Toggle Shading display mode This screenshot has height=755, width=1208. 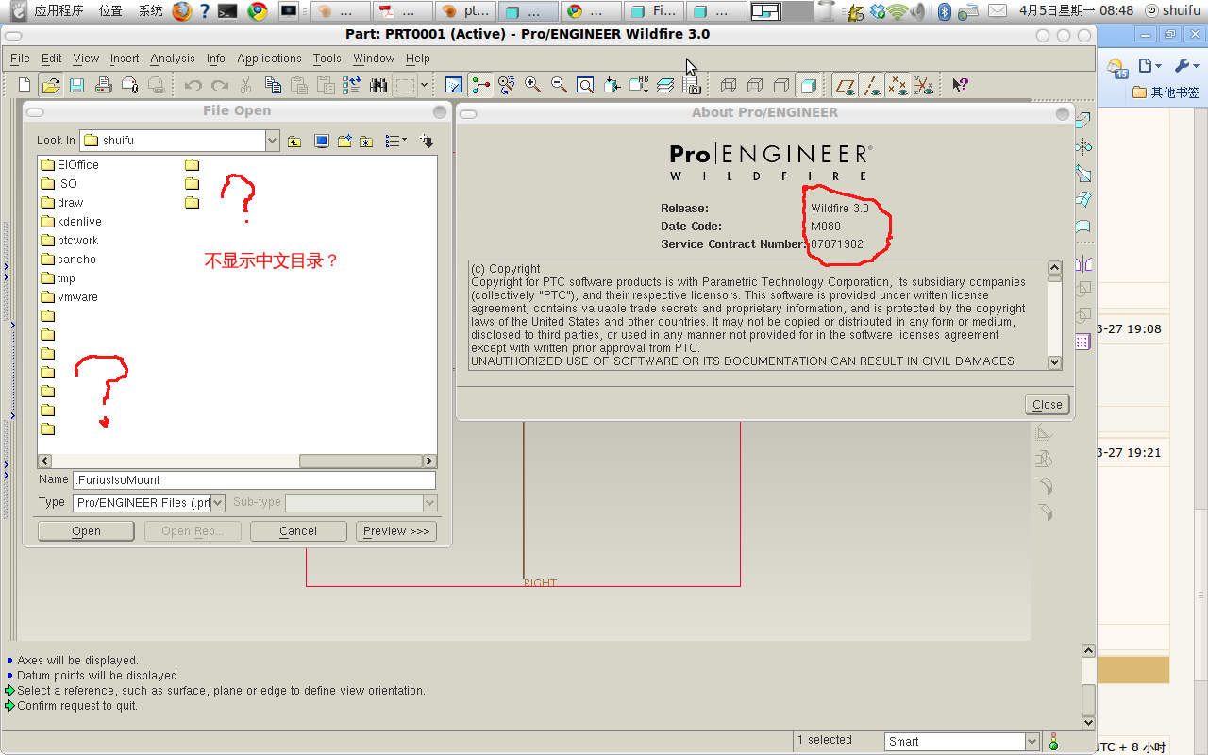coord(808,85)
